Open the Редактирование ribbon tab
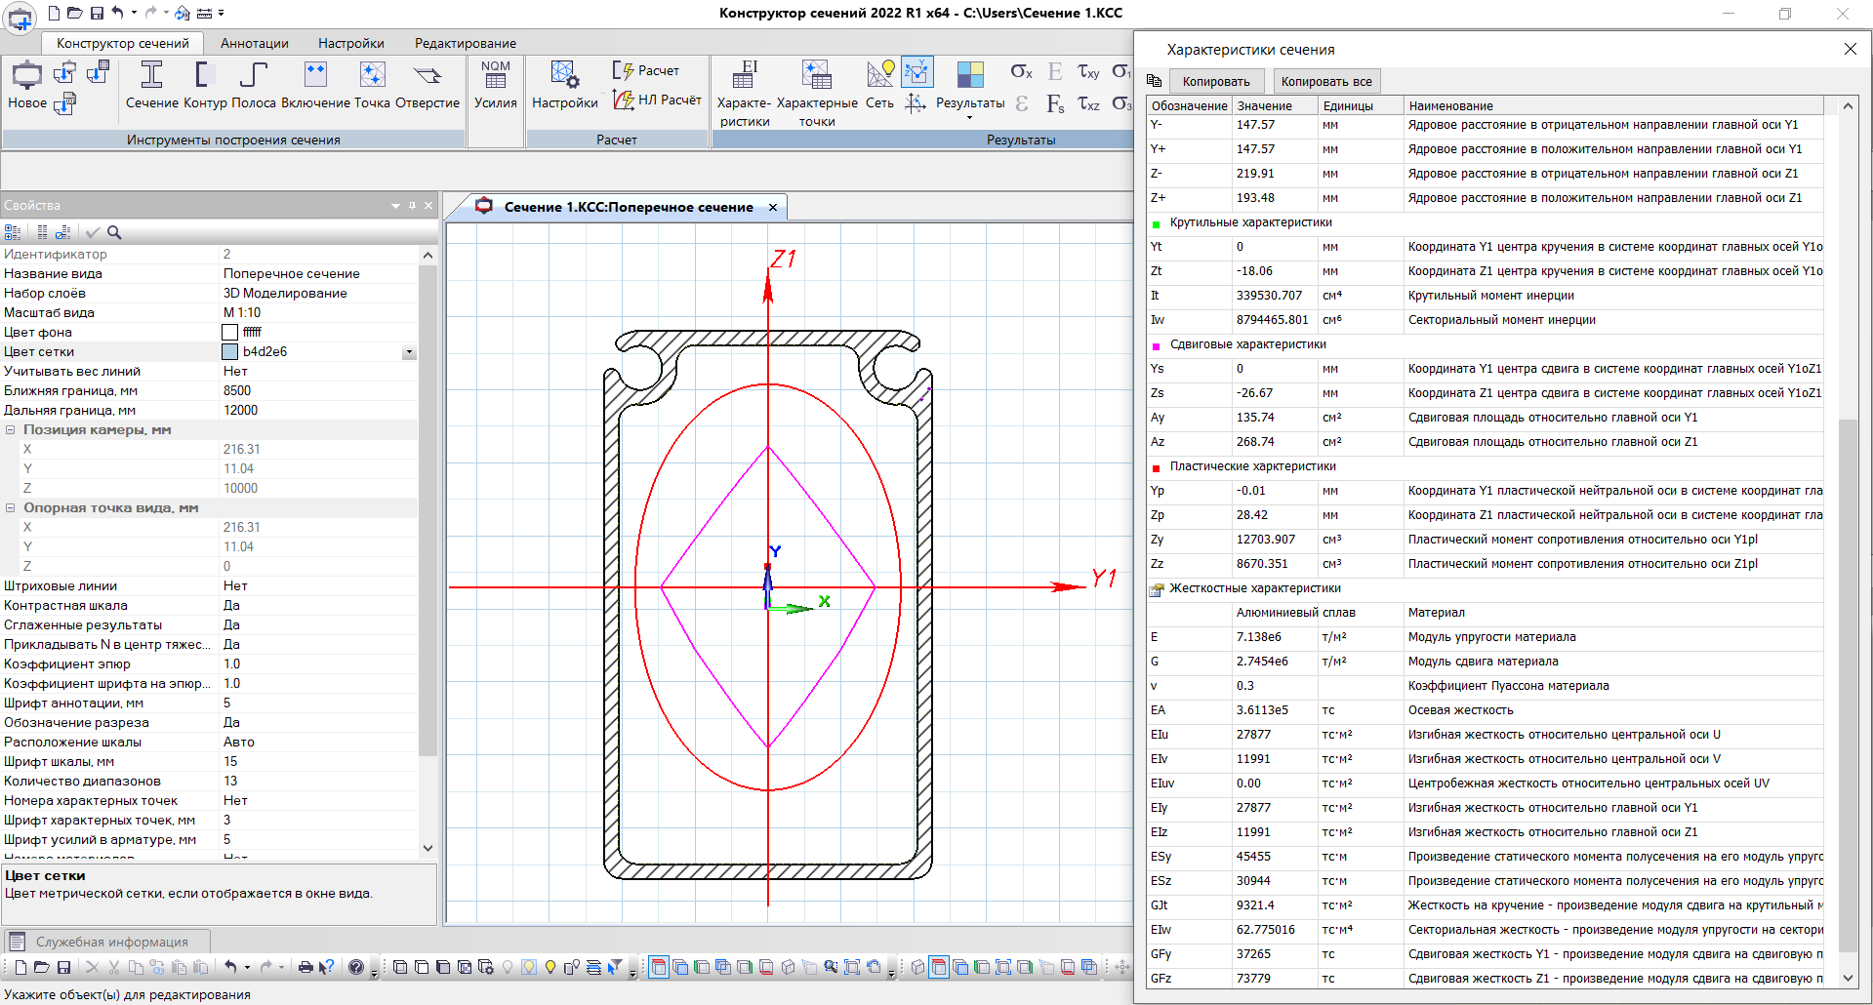 (465, 43)
